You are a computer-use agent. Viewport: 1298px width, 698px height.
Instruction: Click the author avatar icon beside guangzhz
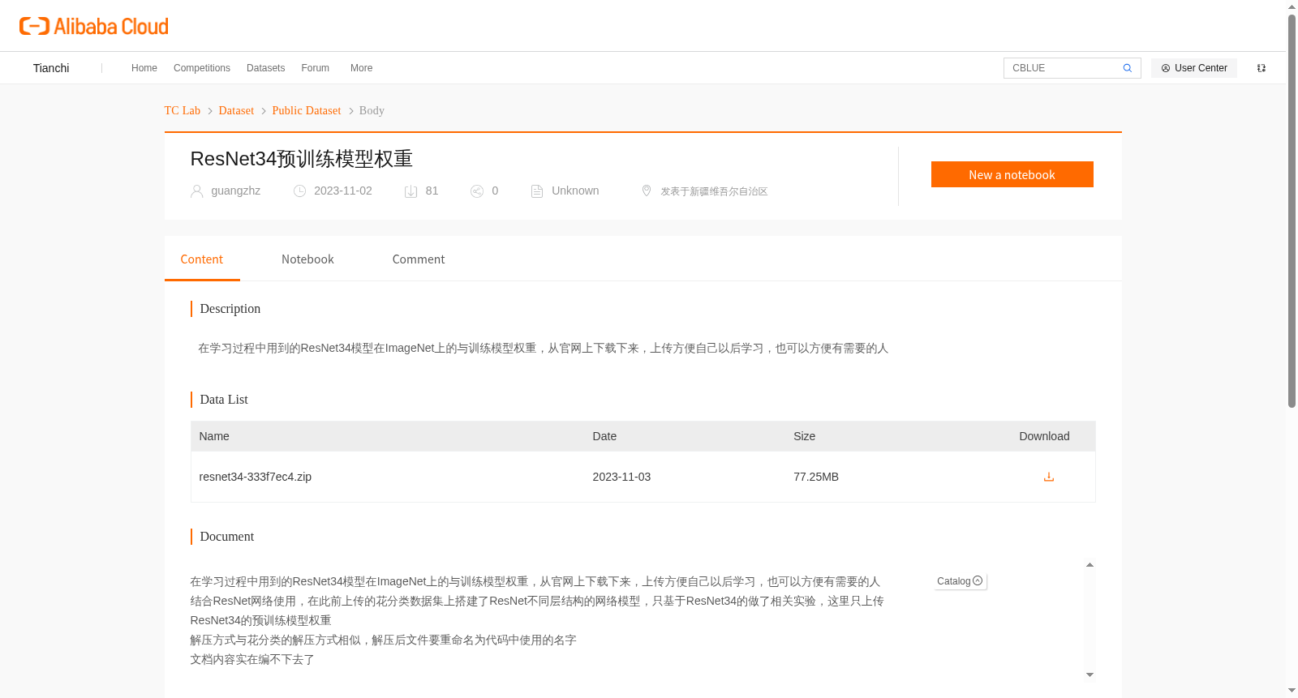click(x=196, y=191)
